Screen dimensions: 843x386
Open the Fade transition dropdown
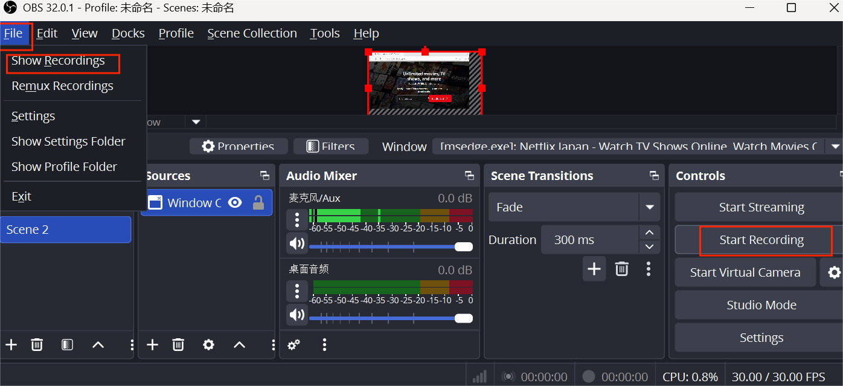pos(650,207)
